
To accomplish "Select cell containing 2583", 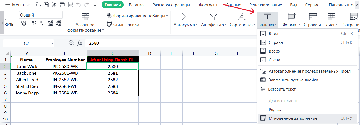I will 113,86.
